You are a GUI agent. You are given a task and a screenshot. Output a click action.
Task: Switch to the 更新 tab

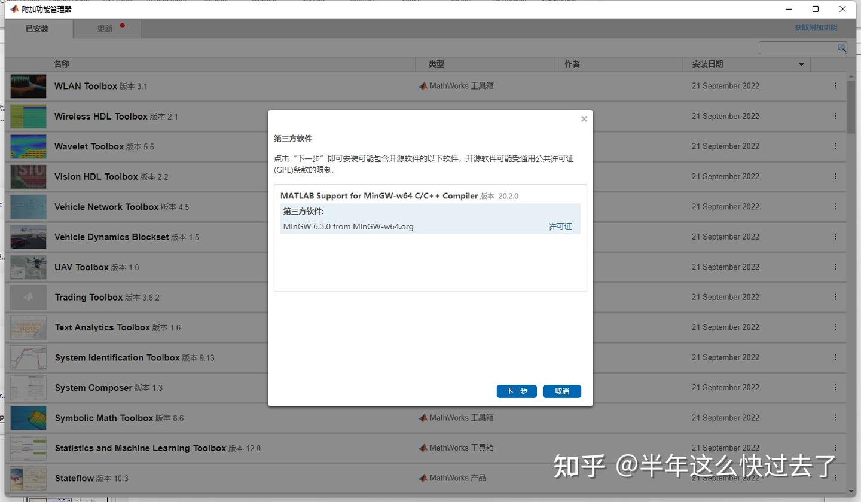coord(105,27)
